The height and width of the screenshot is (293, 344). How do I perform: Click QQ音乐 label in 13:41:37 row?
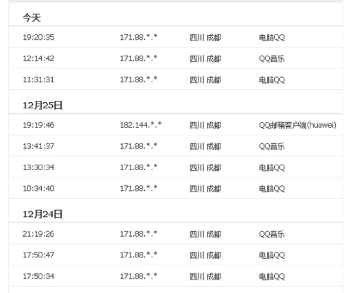pyautogui.click(x=272, y=146)
